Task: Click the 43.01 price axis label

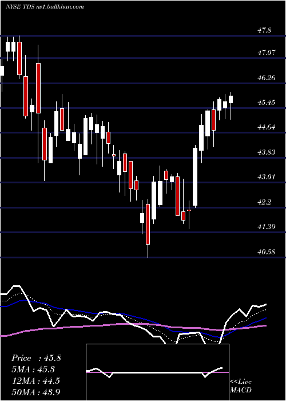Action: click(267, 177)
